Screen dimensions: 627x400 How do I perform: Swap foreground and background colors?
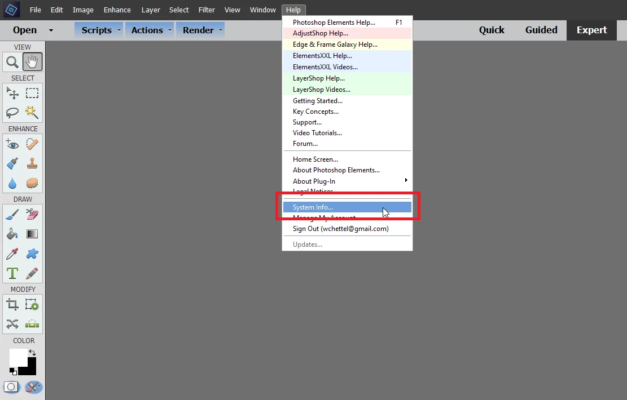coord(32,353)
